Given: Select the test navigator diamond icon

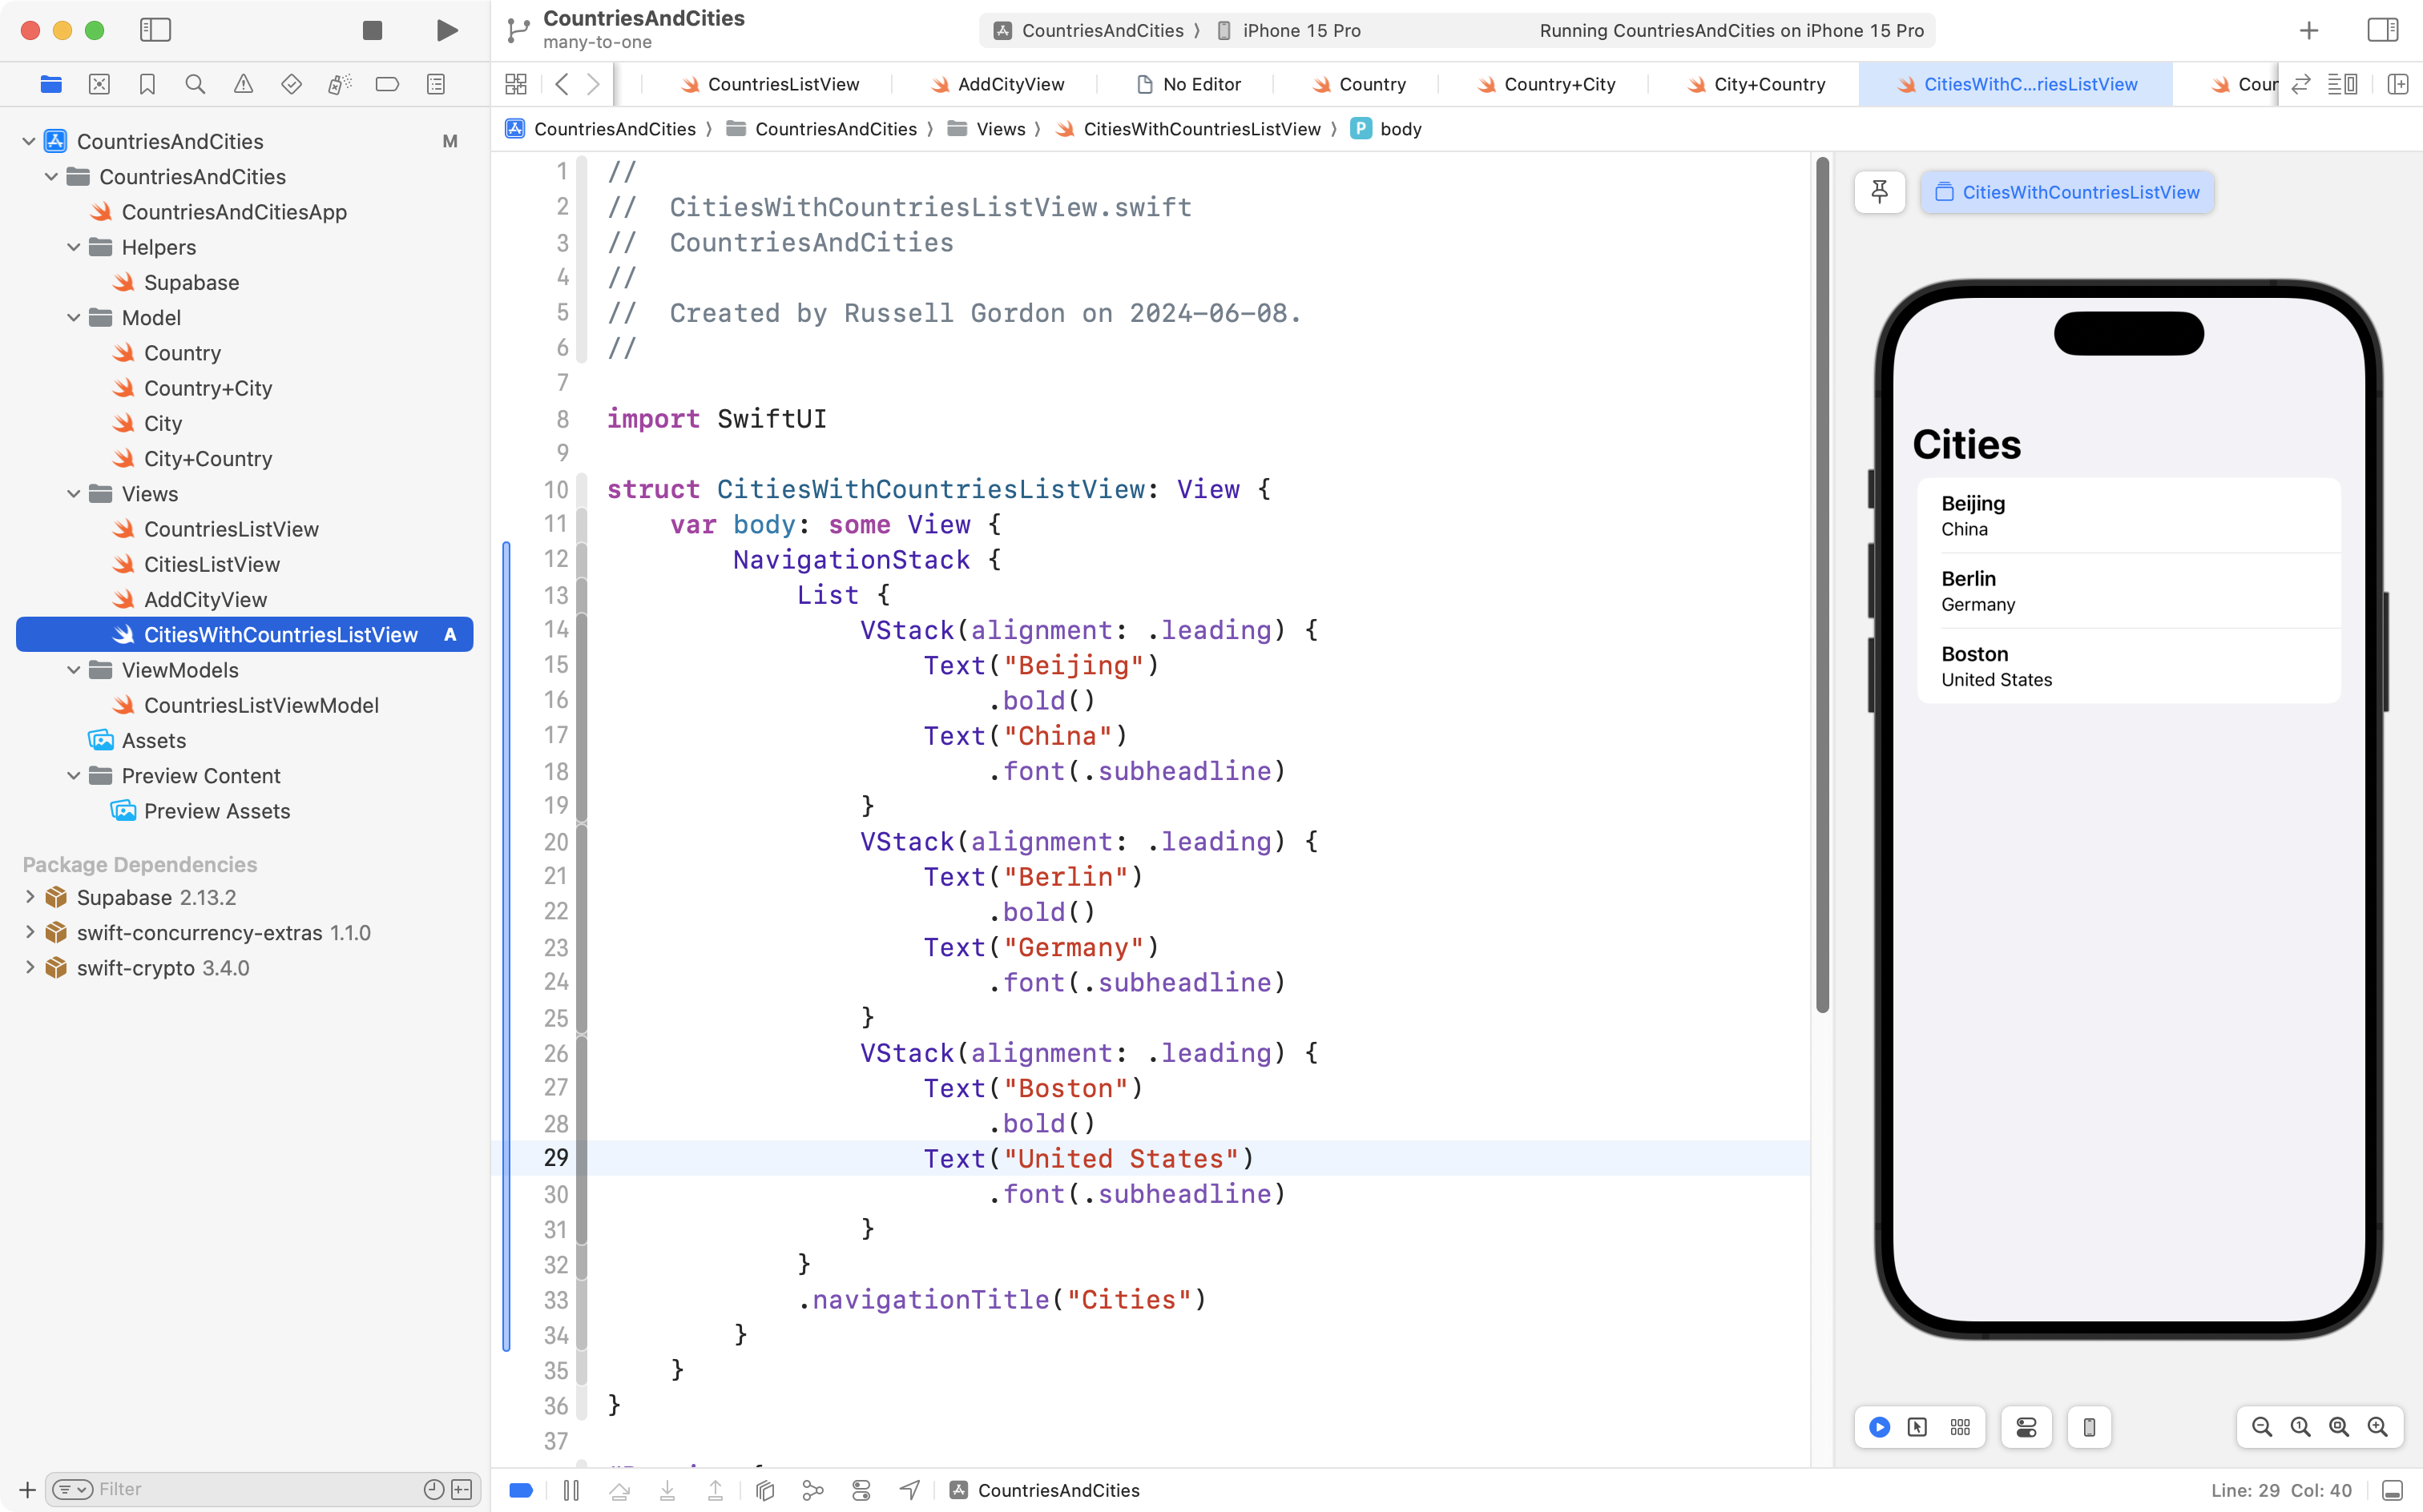Looking at the screenshot, I should [291, 84].
